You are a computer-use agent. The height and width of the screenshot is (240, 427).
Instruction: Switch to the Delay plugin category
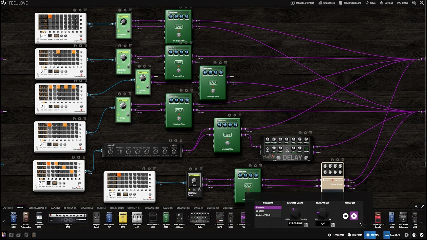pyautogui.click(x=55, y=208)
